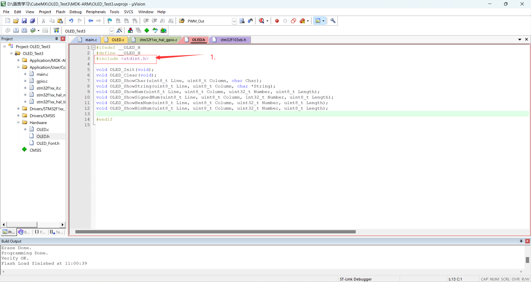
Task: Show Functions tab in project panel
Action: (x=40, y=232)
